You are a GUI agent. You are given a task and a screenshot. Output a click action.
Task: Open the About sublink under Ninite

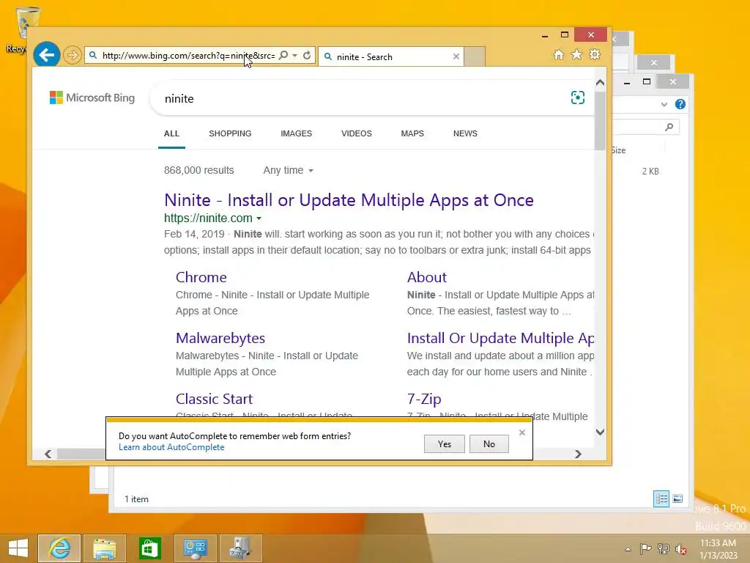(427, 277)
